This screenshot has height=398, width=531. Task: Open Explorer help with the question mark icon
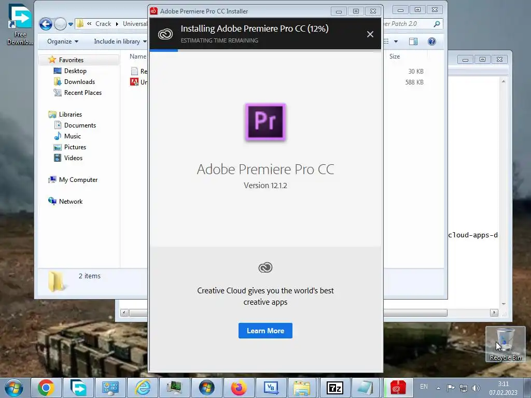point(432,41)
